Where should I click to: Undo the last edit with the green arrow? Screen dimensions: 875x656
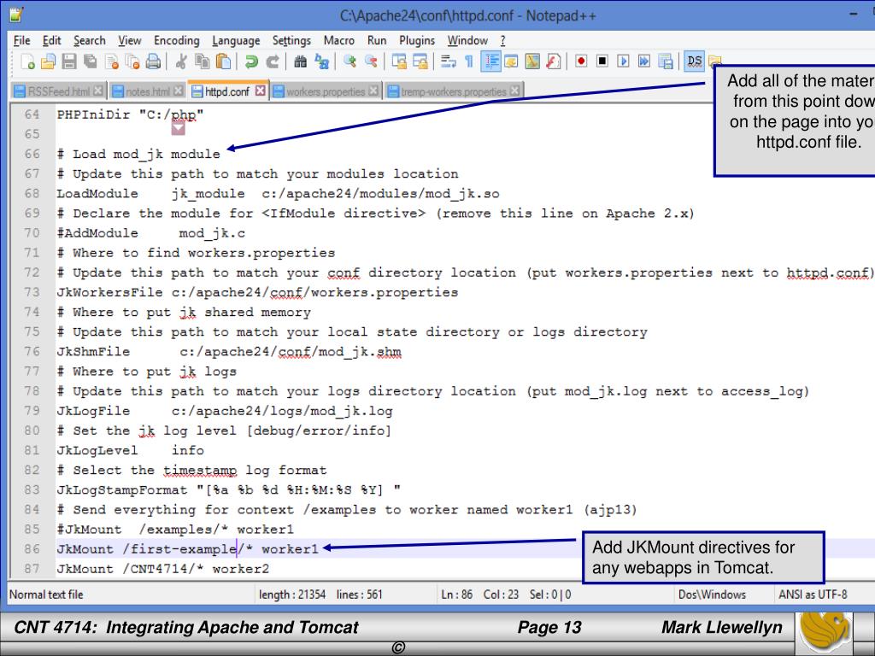(x=251, y=61)
